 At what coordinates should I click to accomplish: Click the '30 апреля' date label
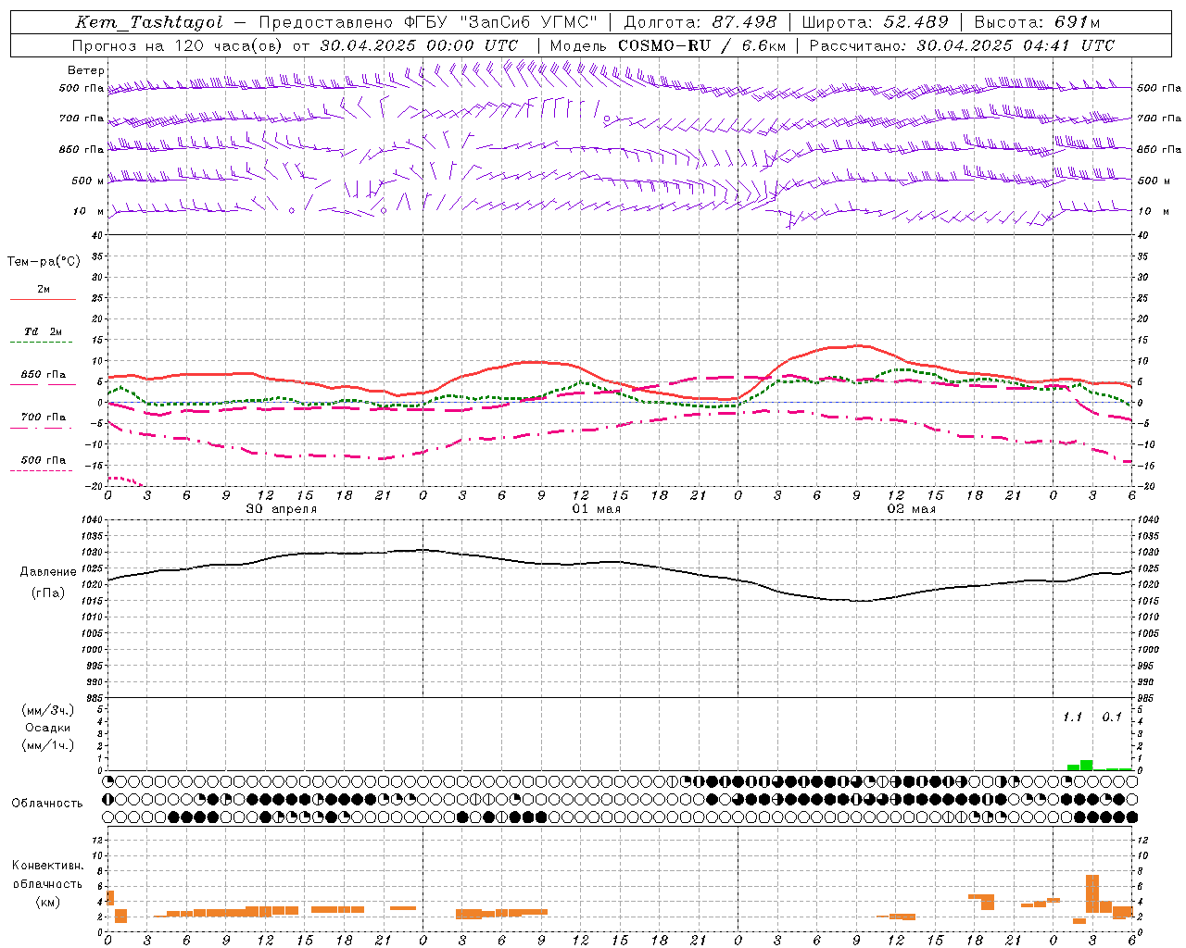pyautogui.click(x=281, y=509)
